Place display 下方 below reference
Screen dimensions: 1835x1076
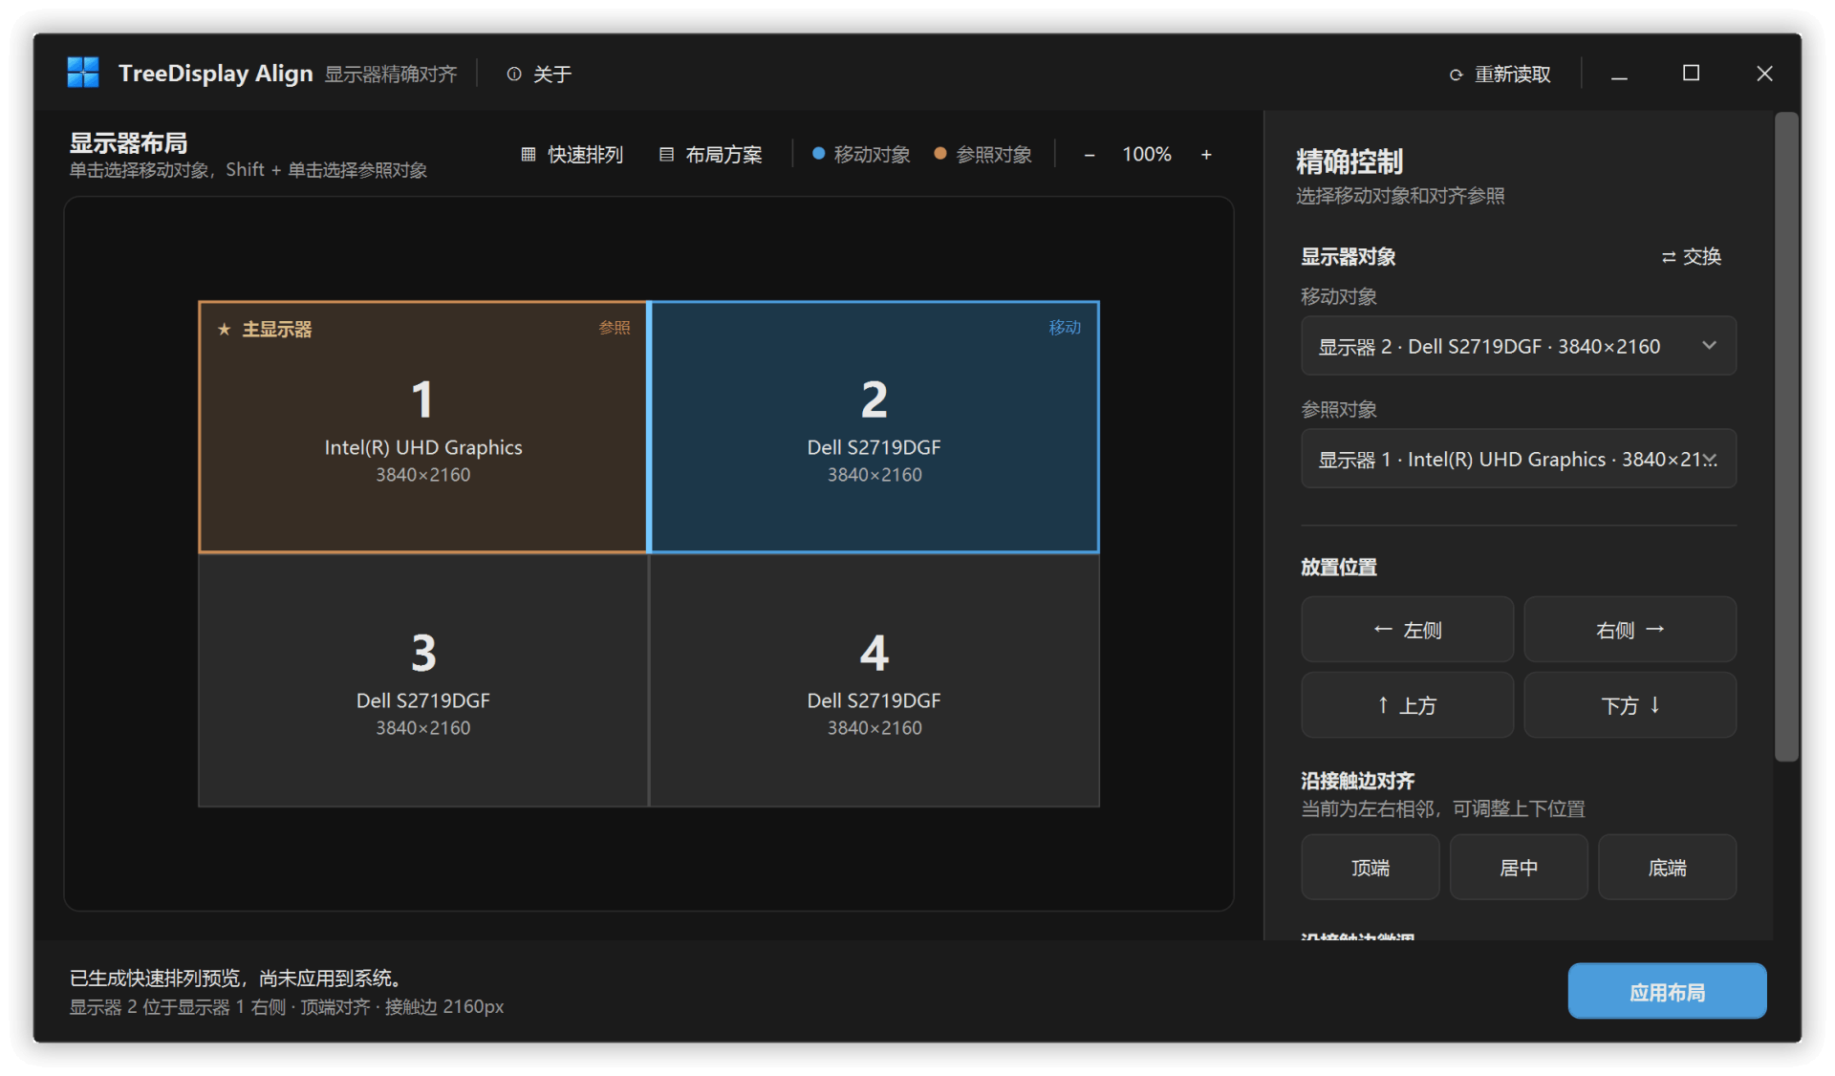[x=1630, y=705]
